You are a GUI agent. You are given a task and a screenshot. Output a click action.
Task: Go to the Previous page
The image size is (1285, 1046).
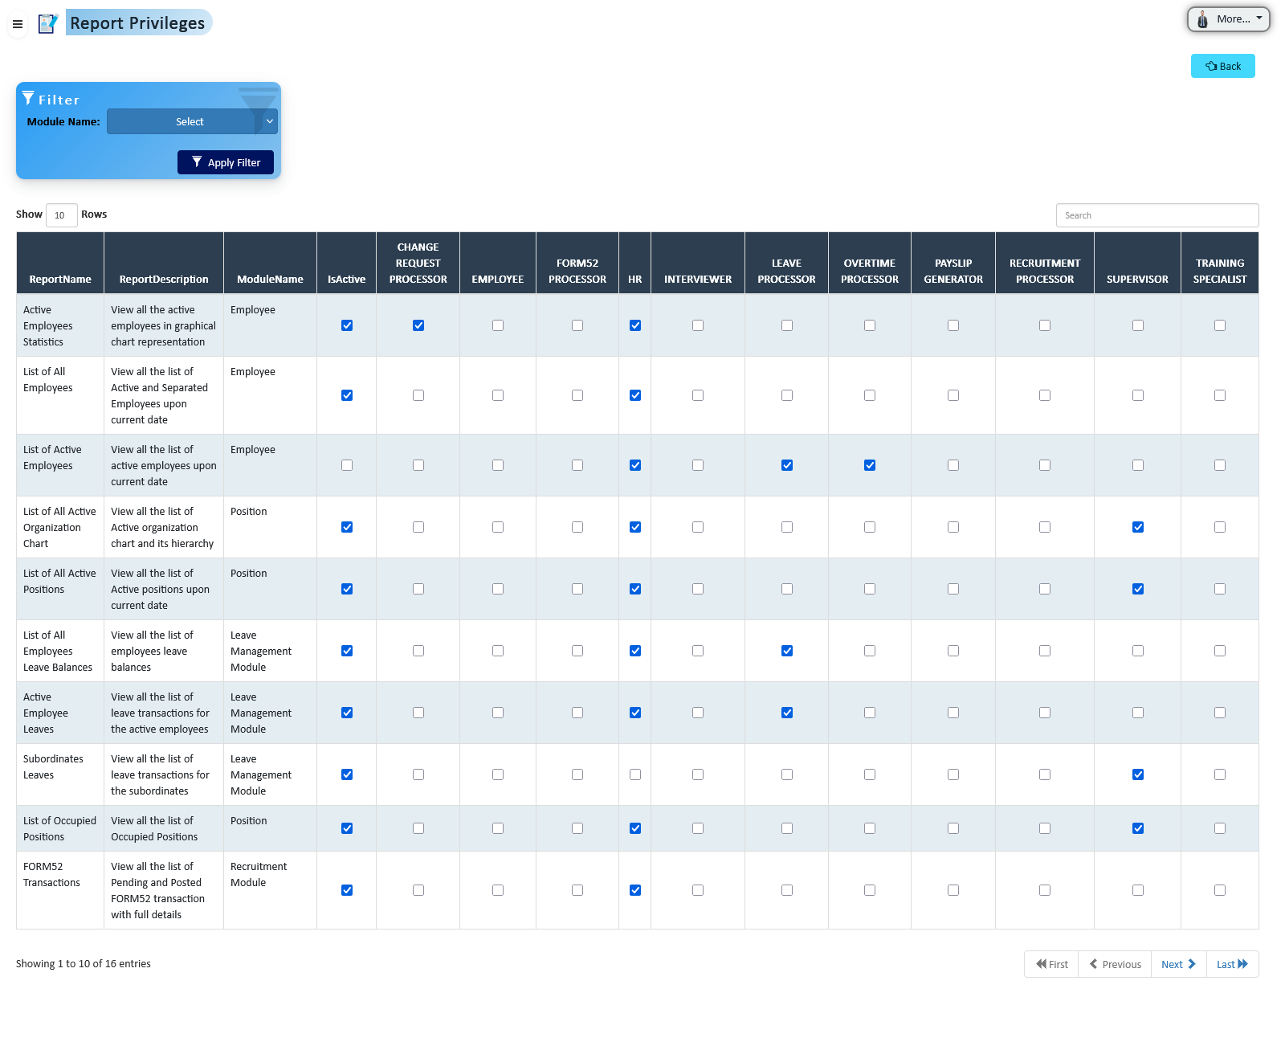tap(1115, 964)
